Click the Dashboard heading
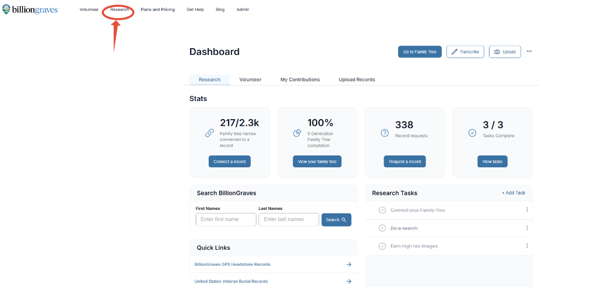The height and width of the screenshot is (287, 599). (x=215, y=52)
